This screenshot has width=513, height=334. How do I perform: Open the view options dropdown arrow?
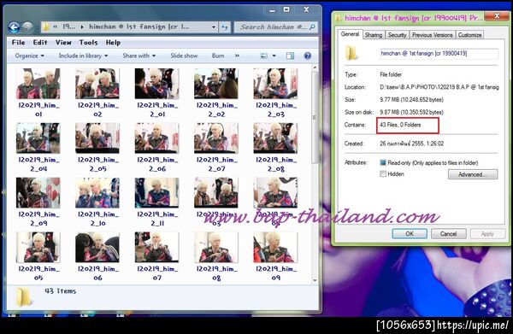(274, 56)
